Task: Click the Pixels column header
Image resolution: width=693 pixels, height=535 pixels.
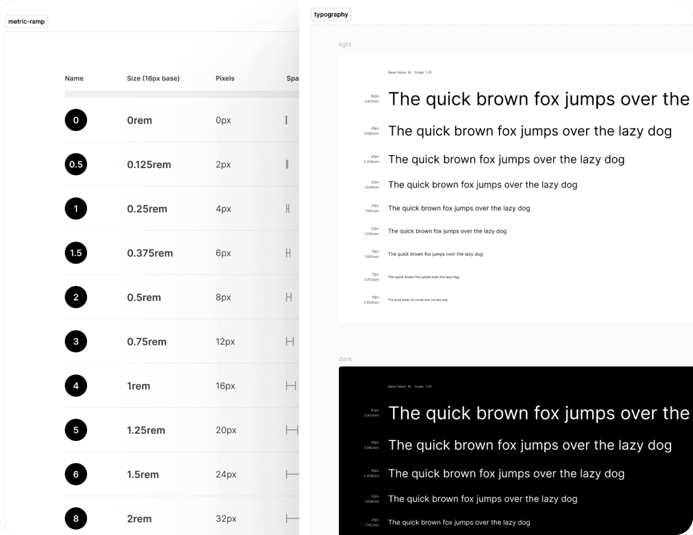Action: (x=225, y=78)
